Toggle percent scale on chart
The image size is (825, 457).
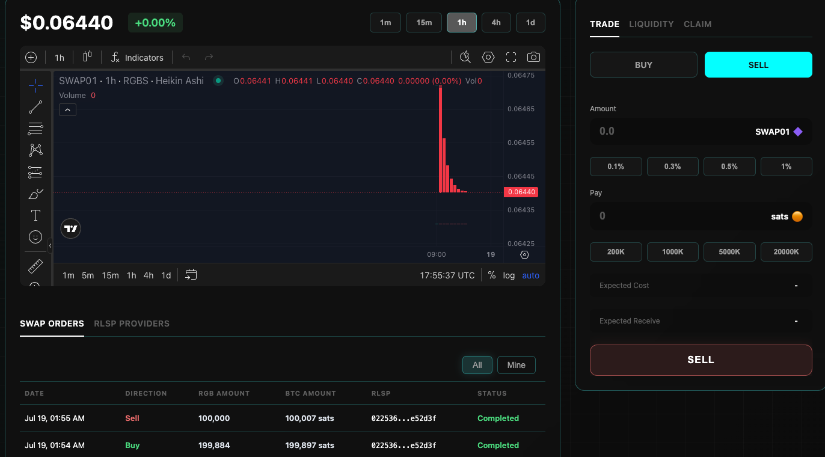click(492, 275)
